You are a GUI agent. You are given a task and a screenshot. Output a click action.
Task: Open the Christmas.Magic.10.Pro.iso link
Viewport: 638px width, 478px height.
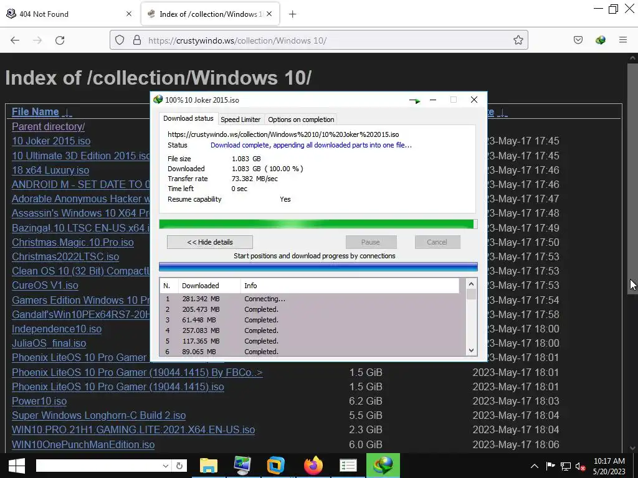(73, 242)
